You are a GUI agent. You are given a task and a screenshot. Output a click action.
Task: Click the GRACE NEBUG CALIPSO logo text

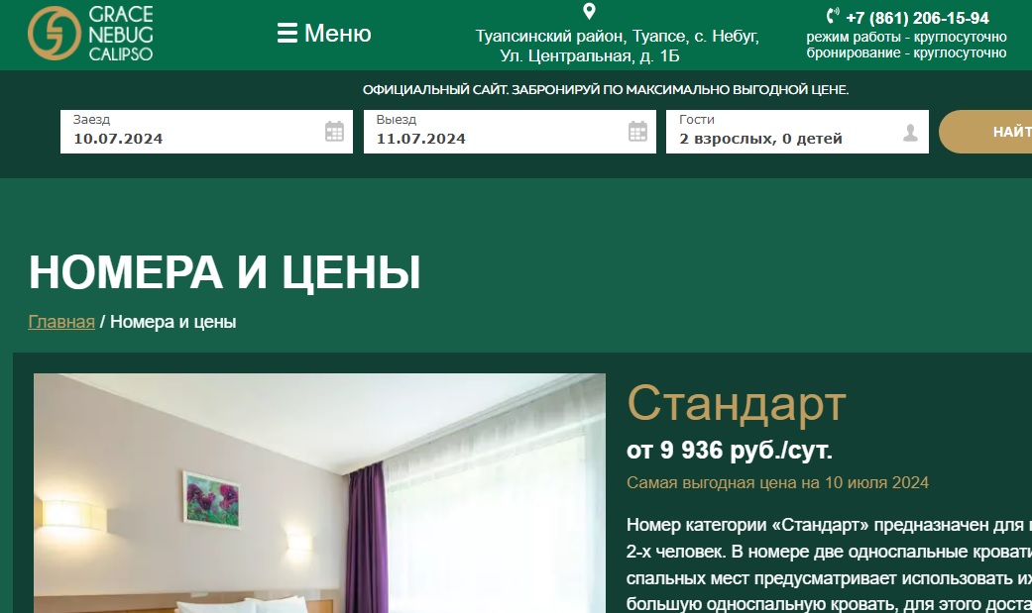[x=121, y=34]
